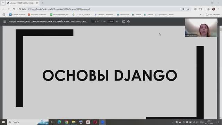Click the Поиск taskbar search box
This screenshot has height=125, width=222.
tap(28, 122)
